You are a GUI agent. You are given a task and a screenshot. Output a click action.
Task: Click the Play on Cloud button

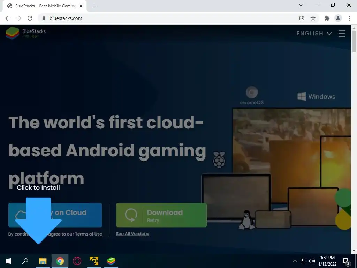tap(55, 215)
